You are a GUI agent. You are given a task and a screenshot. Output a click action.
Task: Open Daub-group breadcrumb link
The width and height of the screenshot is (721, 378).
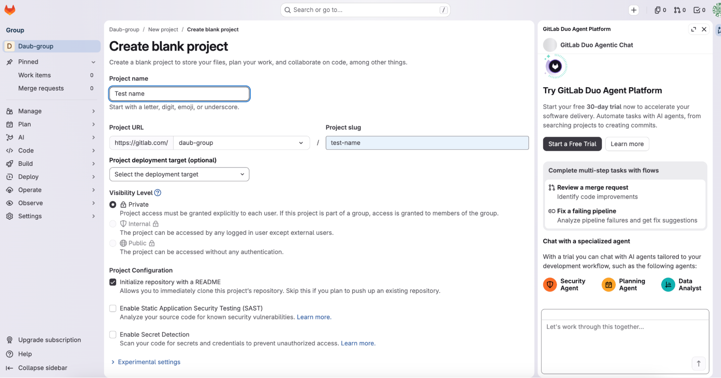(124, 30)
